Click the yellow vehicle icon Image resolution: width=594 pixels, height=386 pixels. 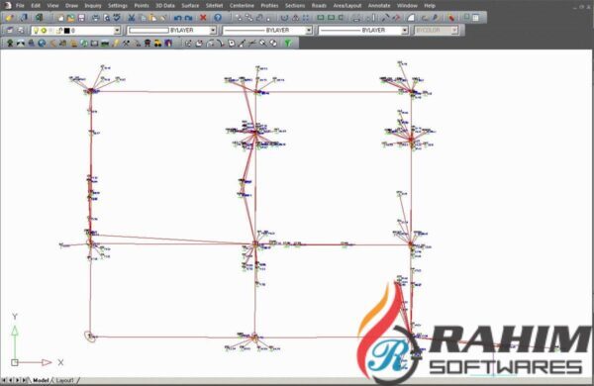(x=157, y=44)
